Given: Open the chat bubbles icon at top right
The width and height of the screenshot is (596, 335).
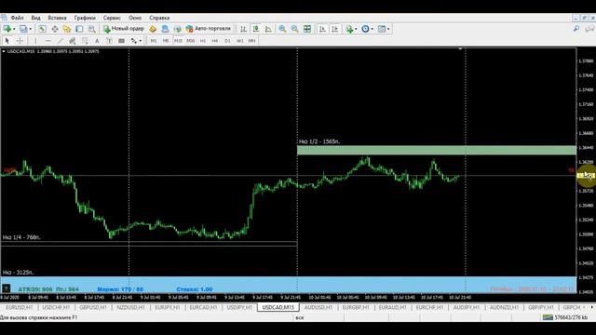Looking at the screenshot, I should [x=589, y=29].
